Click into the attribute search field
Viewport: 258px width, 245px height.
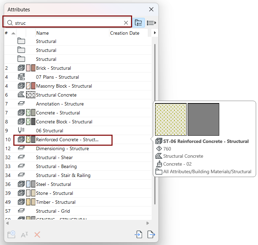tap(68, 23)
